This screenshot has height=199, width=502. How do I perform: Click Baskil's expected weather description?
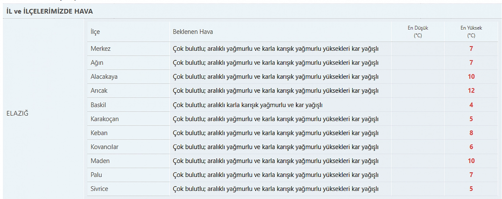[x=247, y=105]
